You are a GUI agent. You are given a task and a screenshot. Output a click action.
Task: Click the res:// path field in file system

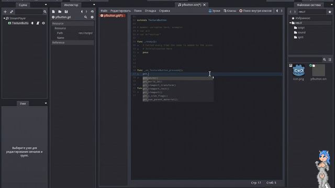click(312, 11)
